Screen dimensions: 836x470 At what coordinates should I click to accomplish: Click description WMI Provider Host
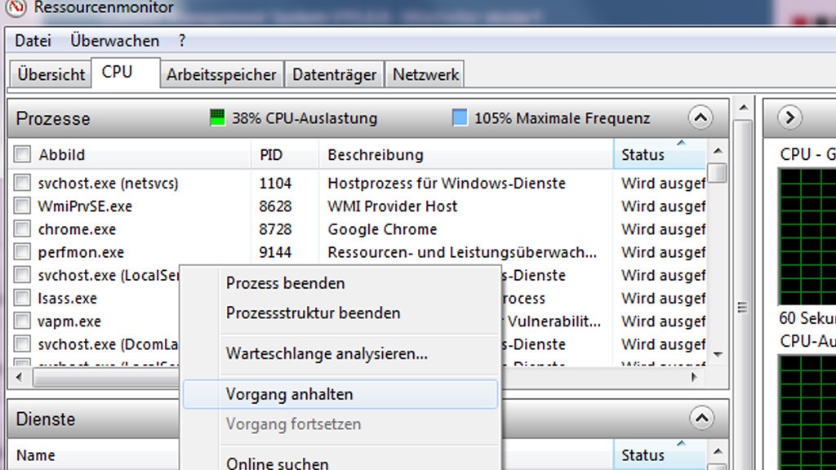[x=393, y=206]
